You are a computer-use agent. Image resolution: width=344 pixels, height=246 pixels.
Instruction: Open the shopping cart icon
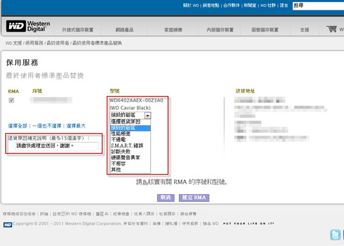point(331,29)
